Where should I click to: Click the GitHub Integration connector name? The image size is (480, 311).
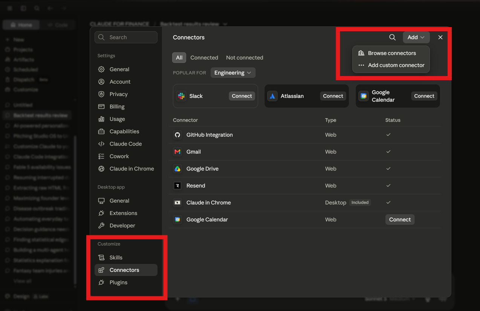209,135
